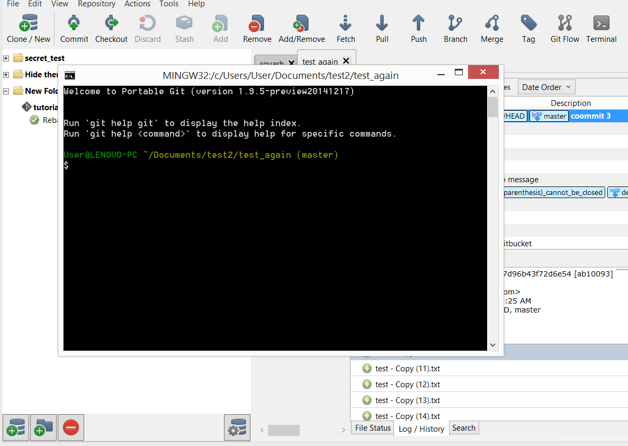Maximize the MINGW32 terminal window
The image size is (628, 446).
(x=459, y=72)
